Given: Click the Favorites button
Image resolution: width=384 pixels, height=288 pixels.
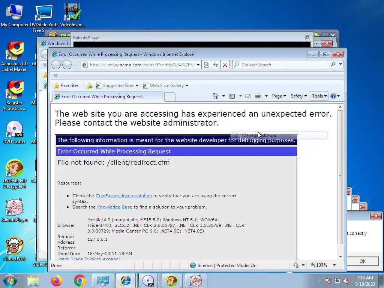Looking at the screenshot, I should [x=66, y=85].
